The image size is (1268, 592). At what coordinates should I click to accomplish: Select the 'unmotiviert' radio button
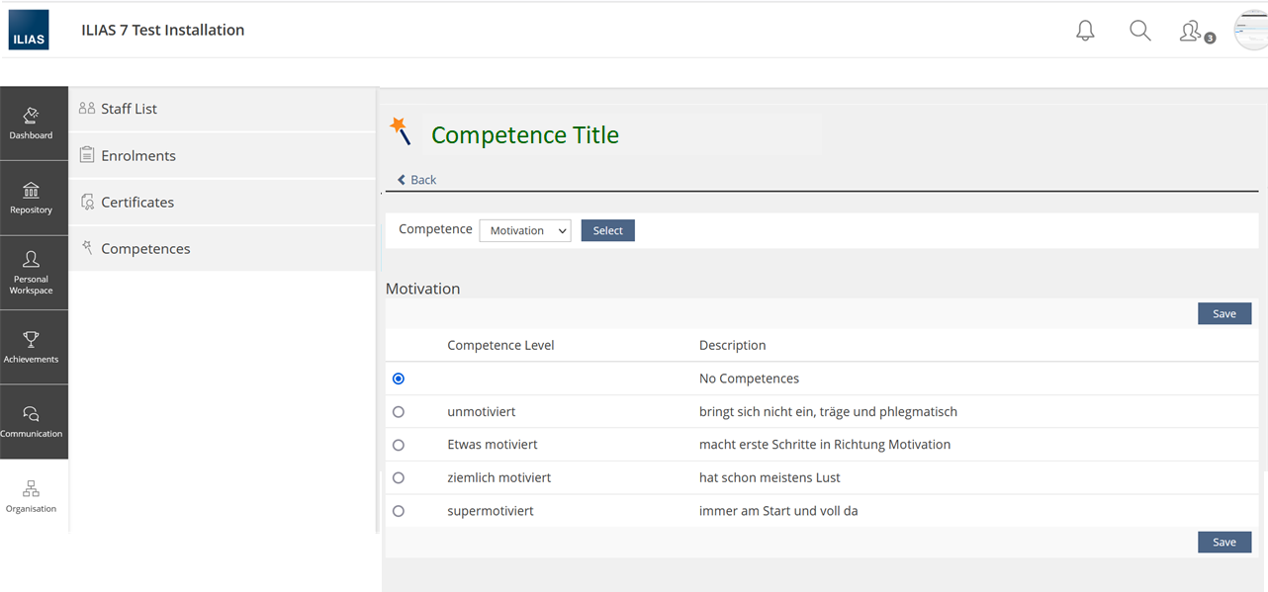(399, 412)
